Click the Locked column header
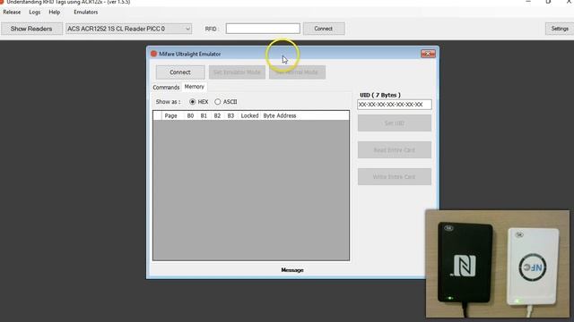This screenshot has width=574, height=322. click(249, 115)
